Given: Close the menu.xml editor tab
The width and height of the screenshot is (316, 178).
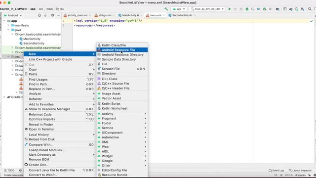Looking at the screenshot, I should click(x=163, y=15).
